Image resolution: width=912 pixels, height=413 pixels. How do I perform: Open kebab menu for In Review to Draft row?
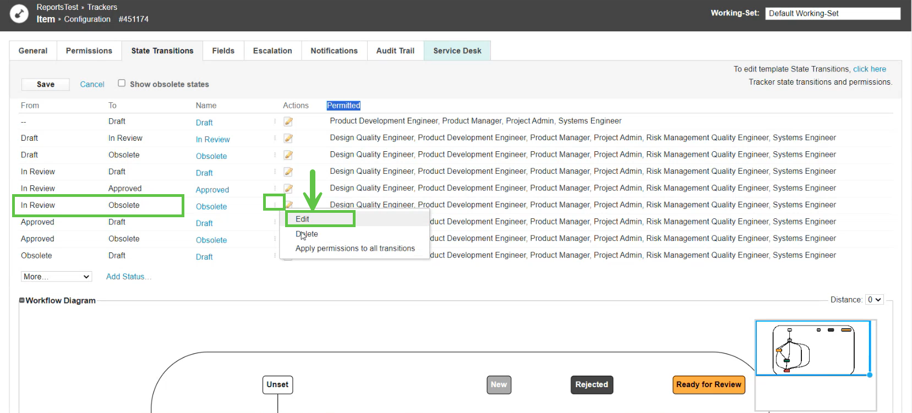(275, 172)
